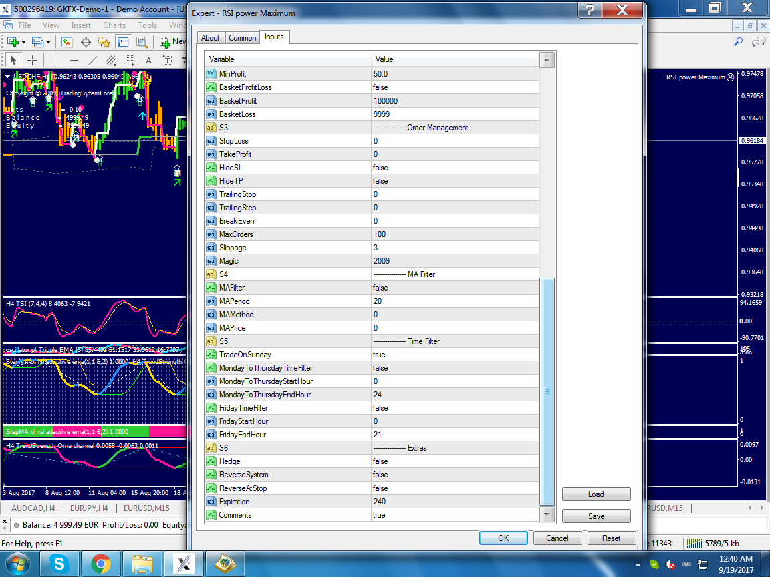Switch to the Common tab
The height and width of the screenshot is (577, 770).
(242, 38)
